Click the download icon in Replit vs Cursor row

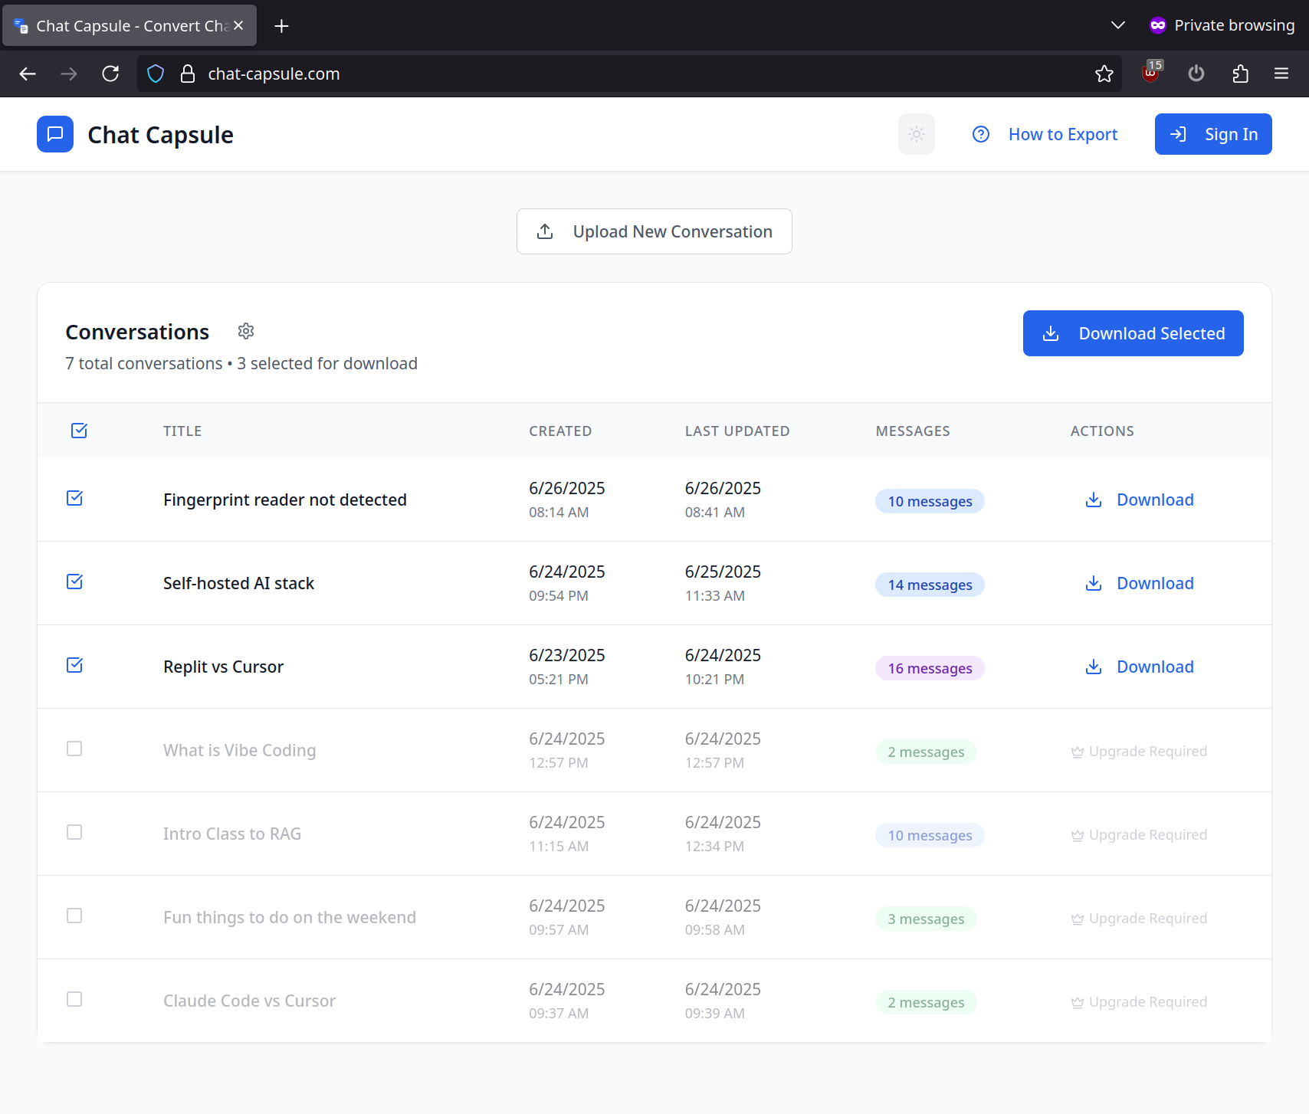coord(1094,667)
